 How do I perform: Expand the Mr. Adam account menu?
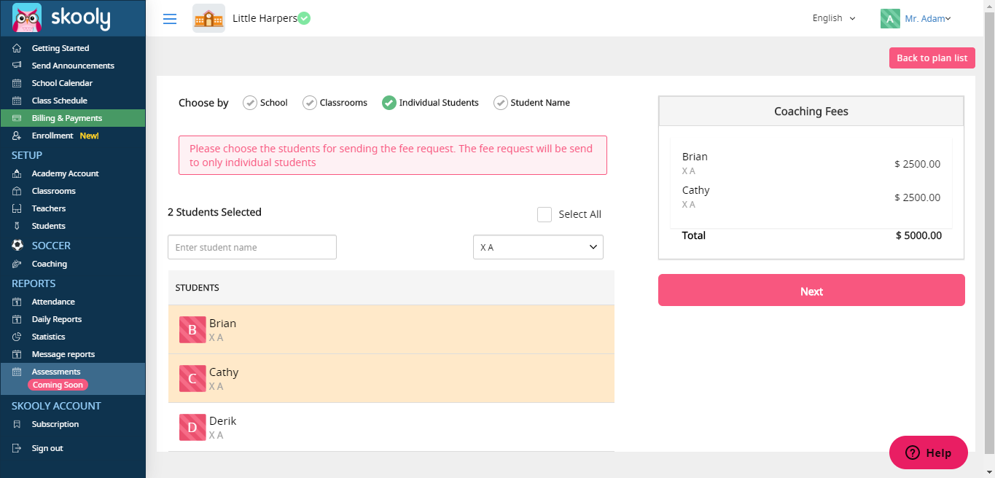click(928, 19)
